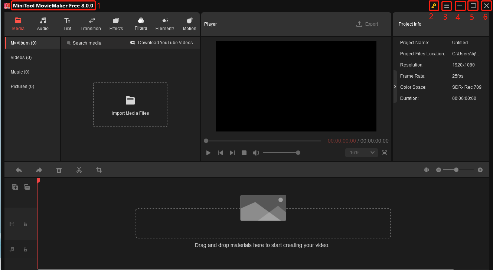Select the Media tab

[18, 24]
